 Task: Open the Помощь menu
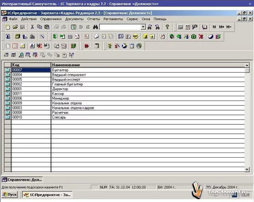[160, 19]
